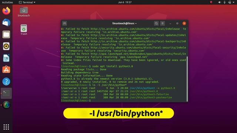Minimize the terminal window
237x133 pixels.
[170, 23]
